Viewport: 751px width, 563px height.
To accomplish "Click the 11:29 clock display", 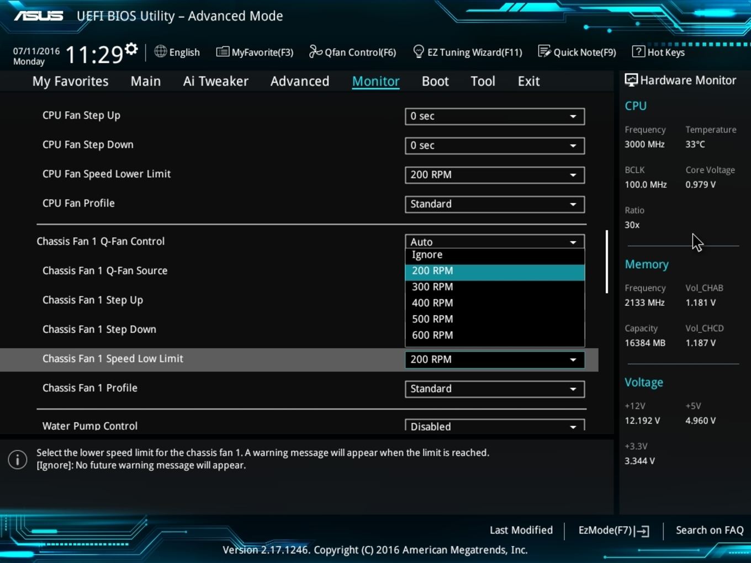I will coord(94,55).
